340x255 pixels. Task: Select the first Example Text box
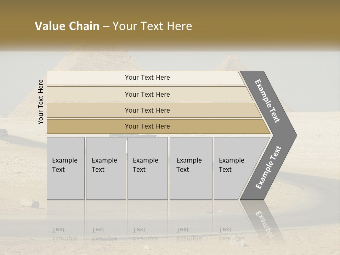pos(66,168)
